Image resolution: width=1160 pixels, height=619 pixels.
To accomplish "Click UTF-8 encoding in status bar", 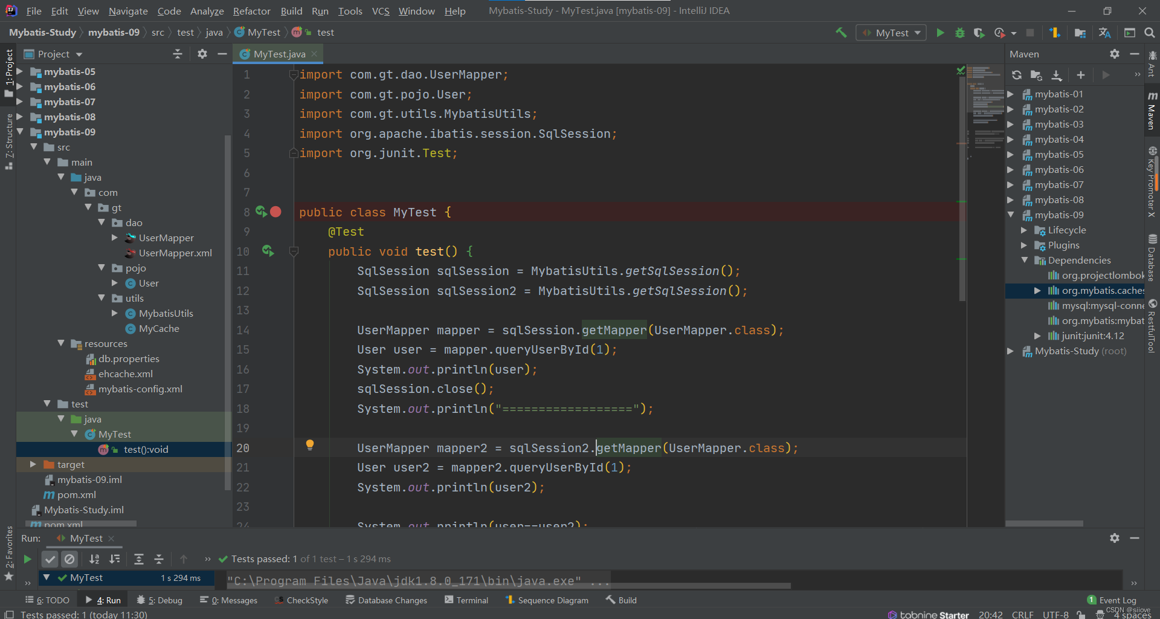I will tap(1055, 615).
